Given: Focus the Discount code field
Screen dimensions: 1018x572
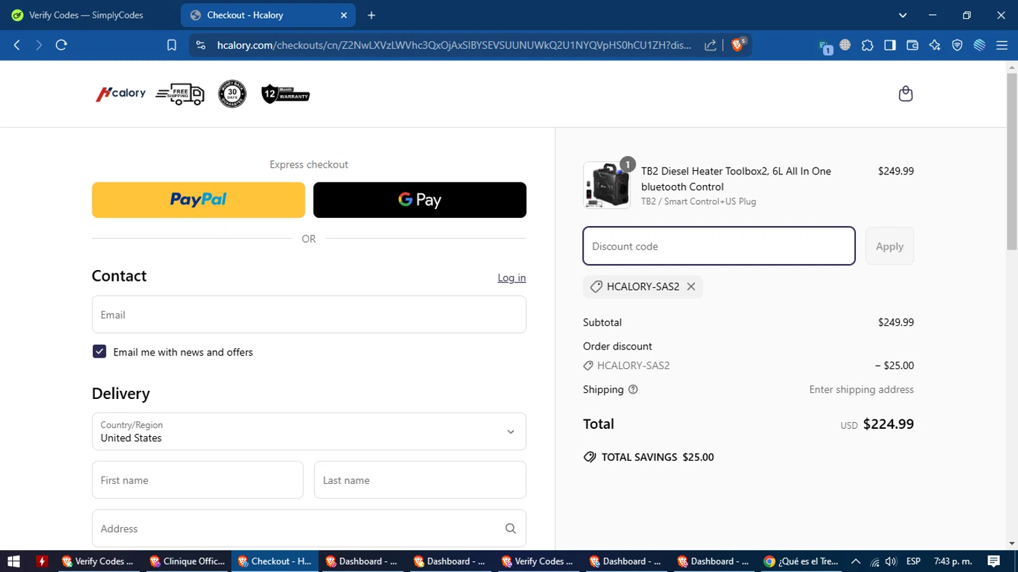Looking at the screenshot, I should point(719,246).
